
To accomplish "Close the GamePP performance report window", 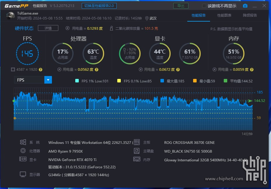I will (x=264, y=6).
